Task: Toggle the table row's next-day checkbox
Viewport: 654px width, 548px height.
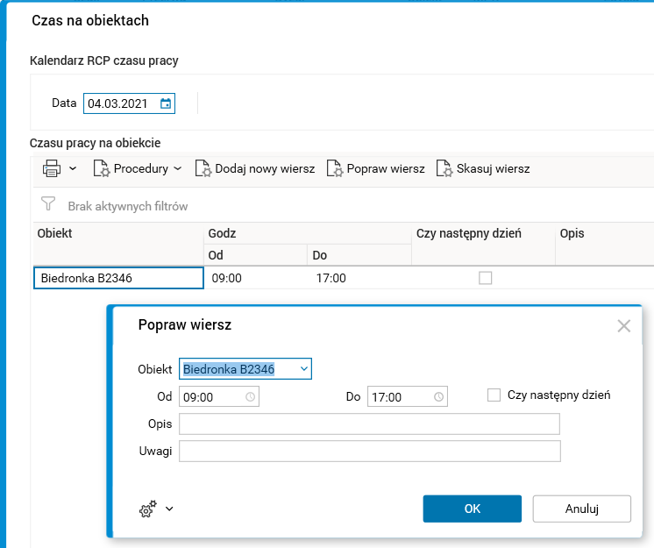Action: click(485, 278)
